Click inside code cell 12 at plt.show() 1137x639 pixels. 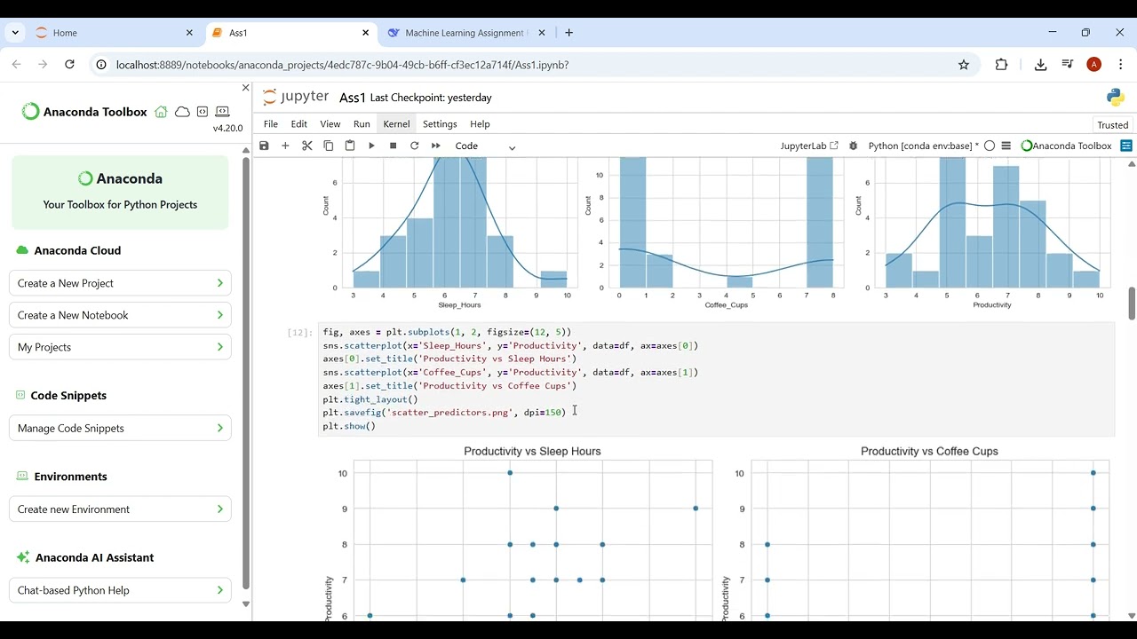click(x=349, y=426)
